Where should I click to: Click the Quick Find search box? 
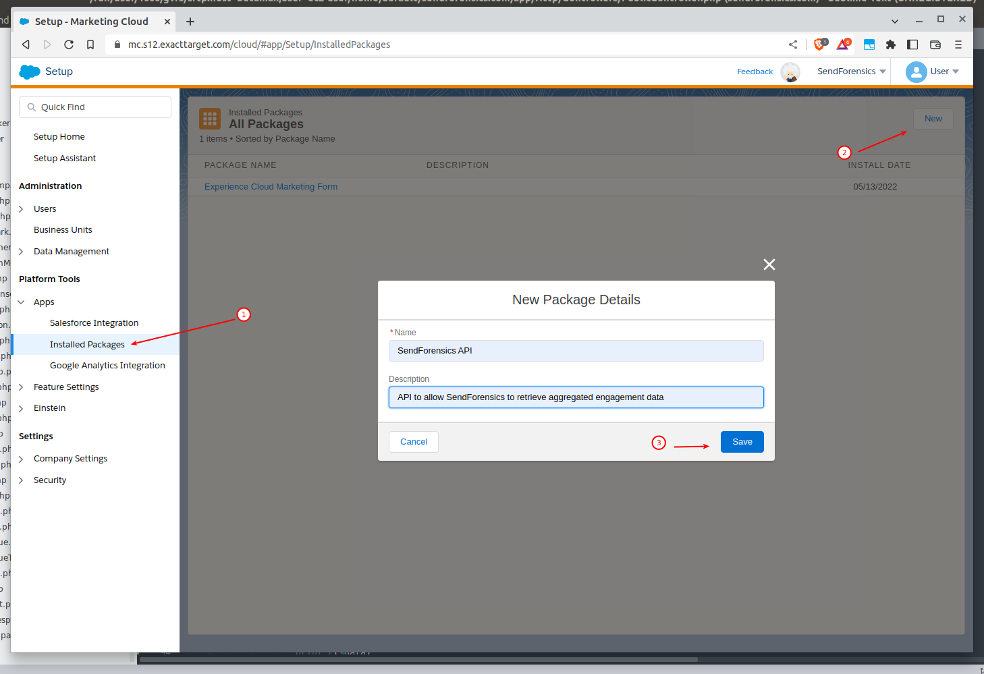point(95,107)
